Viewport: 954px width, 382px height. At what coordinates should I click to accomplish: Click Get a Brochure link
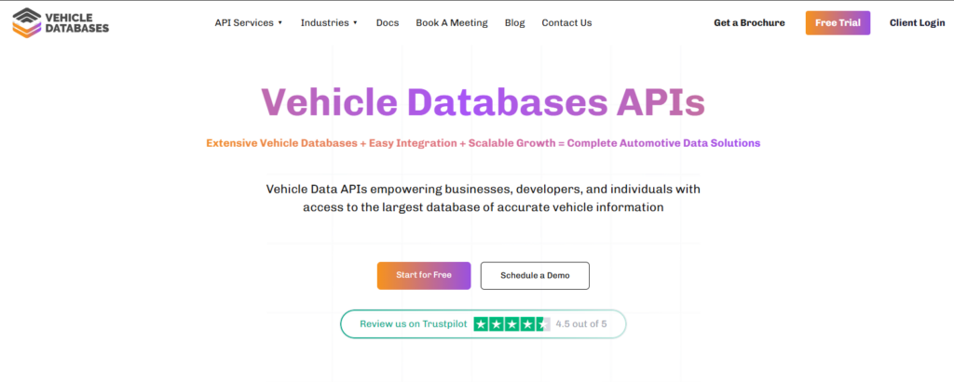point(750,23)
